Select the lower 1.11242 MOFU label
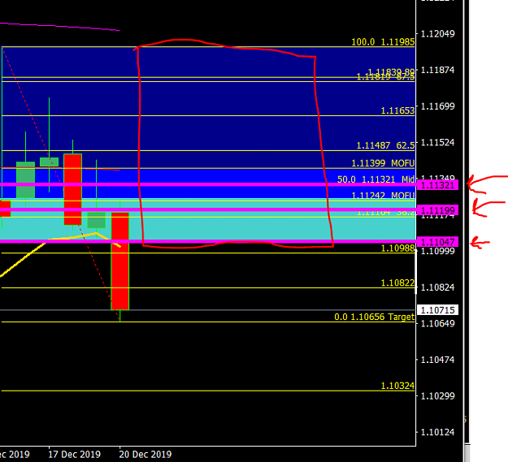Screen dimensions: 508x462 pyautogui.click(x=383, y=196)
